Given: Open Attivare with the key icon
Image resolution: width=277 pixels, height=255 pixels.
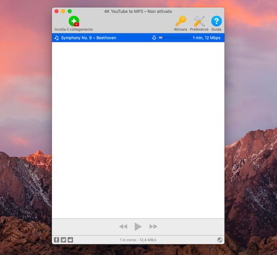Looking at the screenshot, I should pyautogui.click(x=180, y=21).
